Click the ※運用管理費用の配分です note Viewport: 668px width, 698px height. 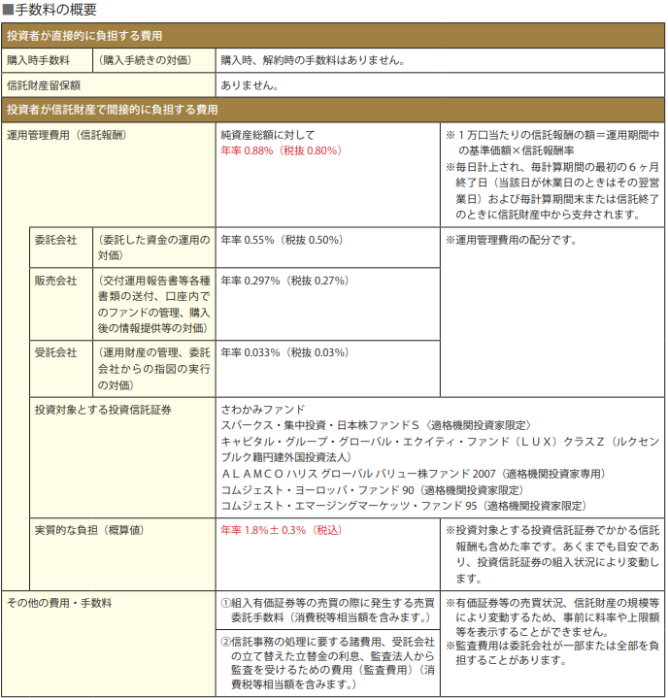511,239
